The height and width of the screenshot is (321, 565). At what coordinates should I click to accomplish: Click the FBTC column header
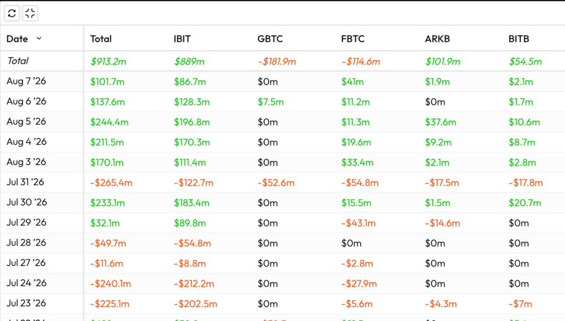point(353,39)
